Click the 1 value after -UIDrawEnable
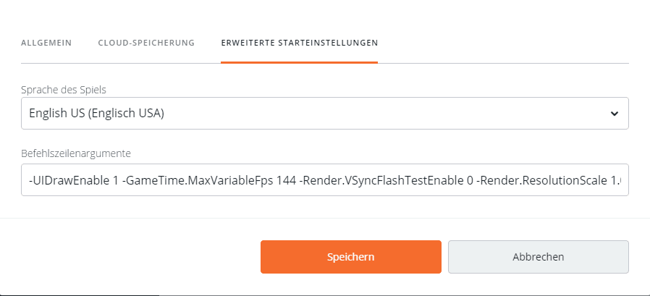 click(115, 180)
